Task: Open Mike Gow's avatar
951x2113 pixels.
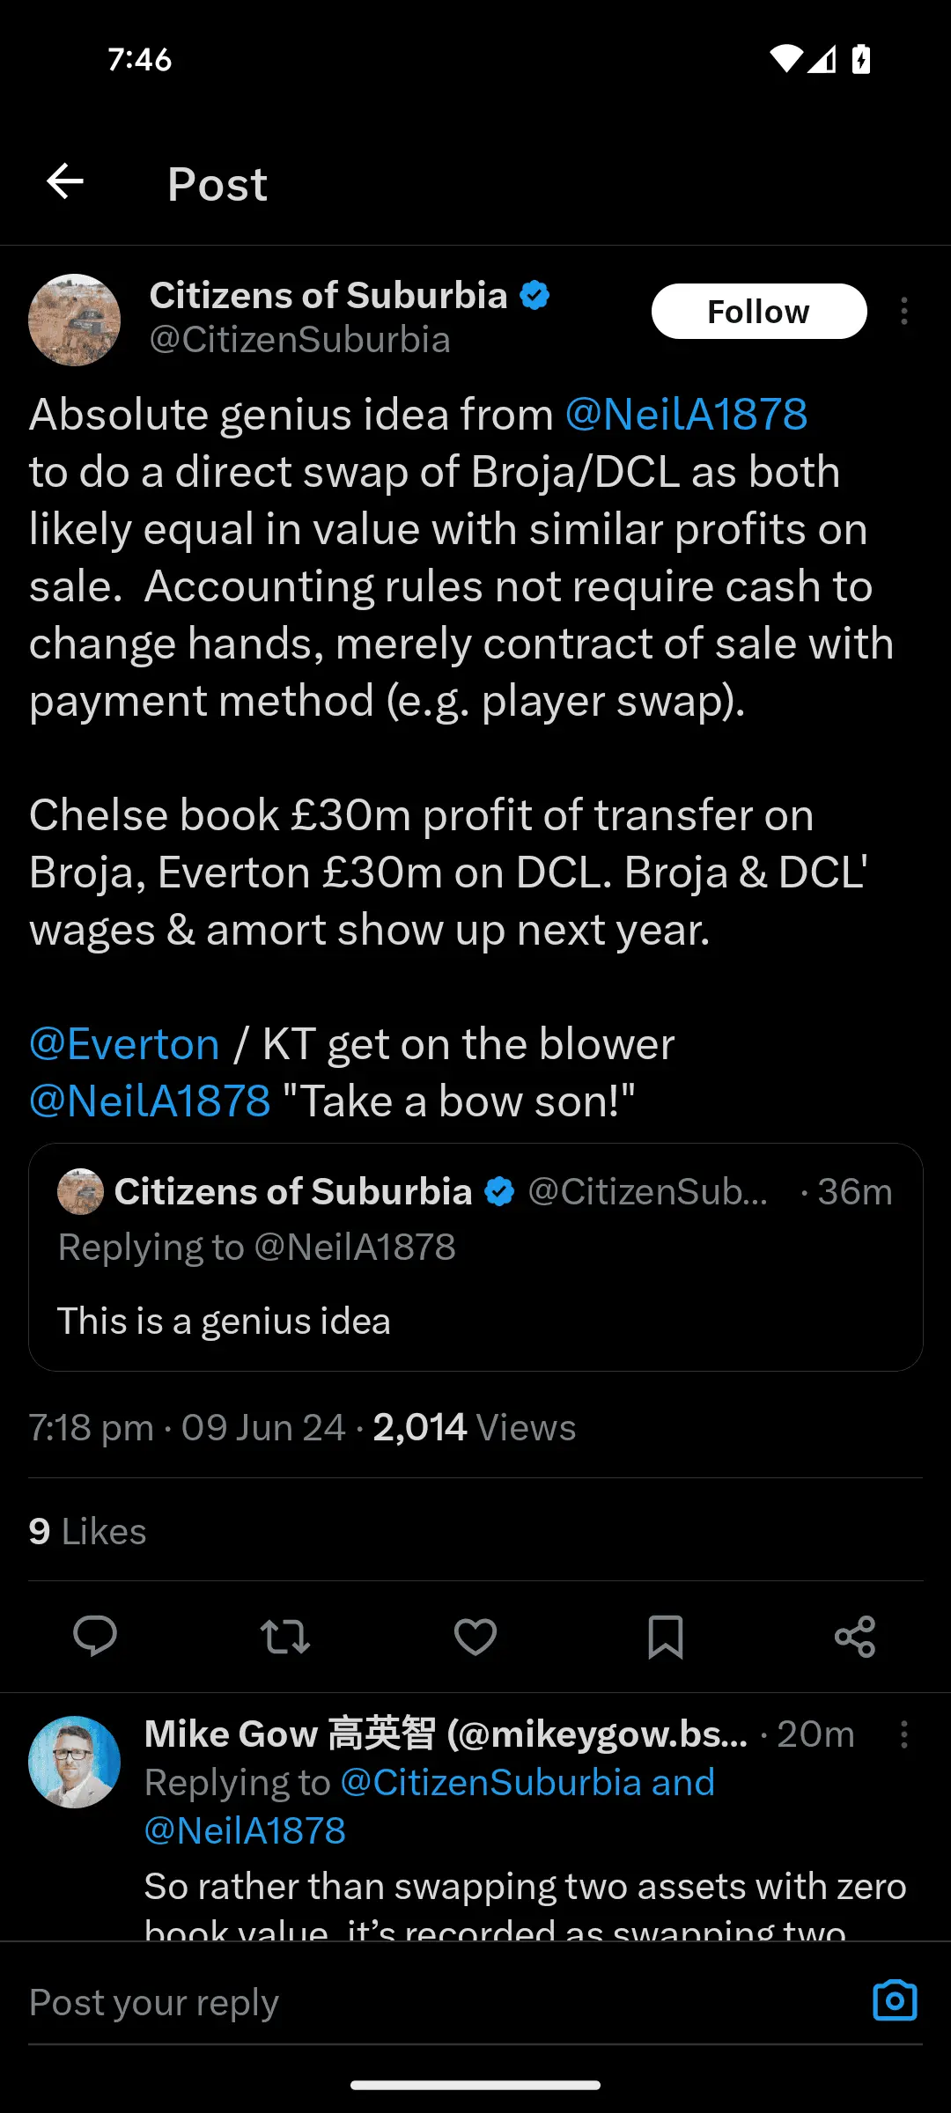Action: point(75,1762)
